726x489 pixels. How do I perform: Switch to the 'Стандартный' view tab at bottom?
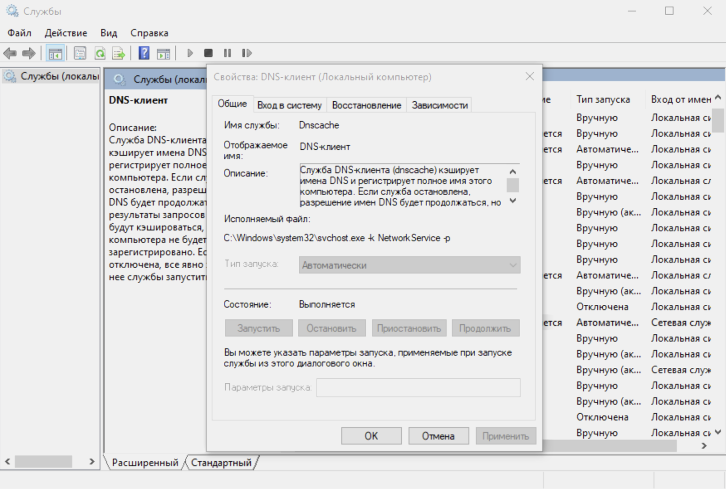pos(221,463)
